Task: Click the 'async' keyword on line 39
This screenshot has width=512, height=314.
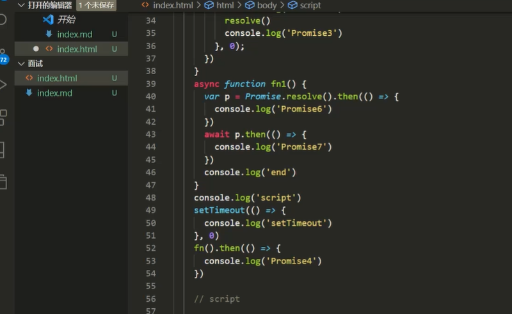Action: [x=207, y=84]
